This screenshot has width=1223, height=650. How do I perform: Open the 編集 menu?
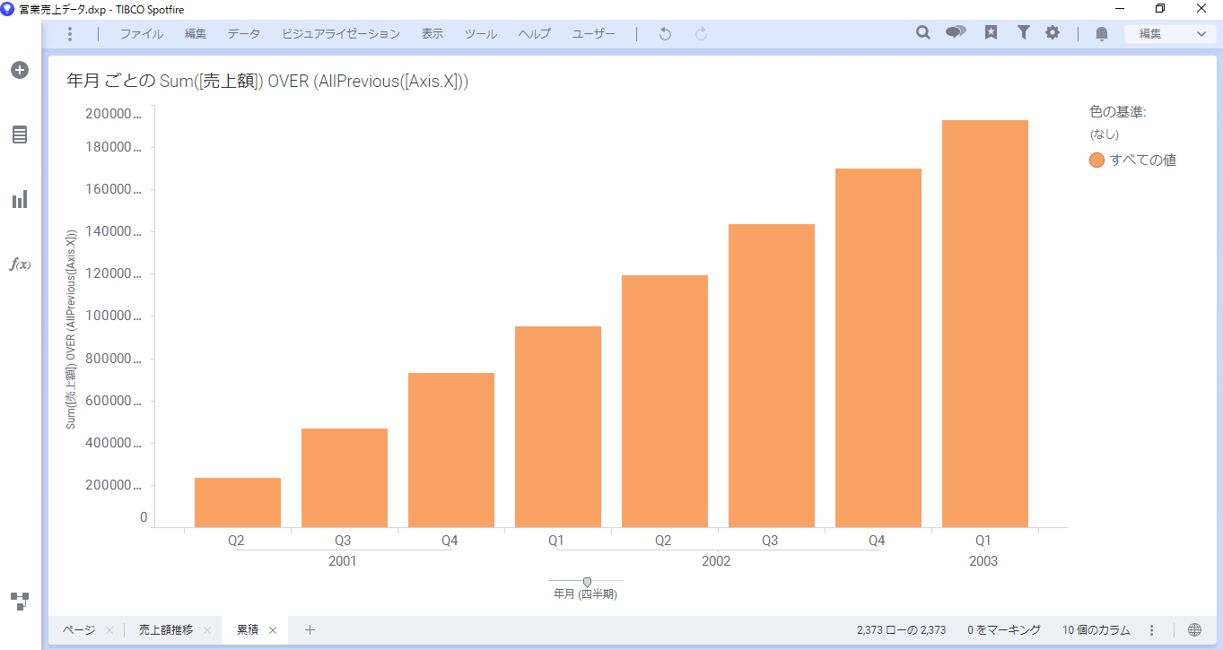point(196,34)
